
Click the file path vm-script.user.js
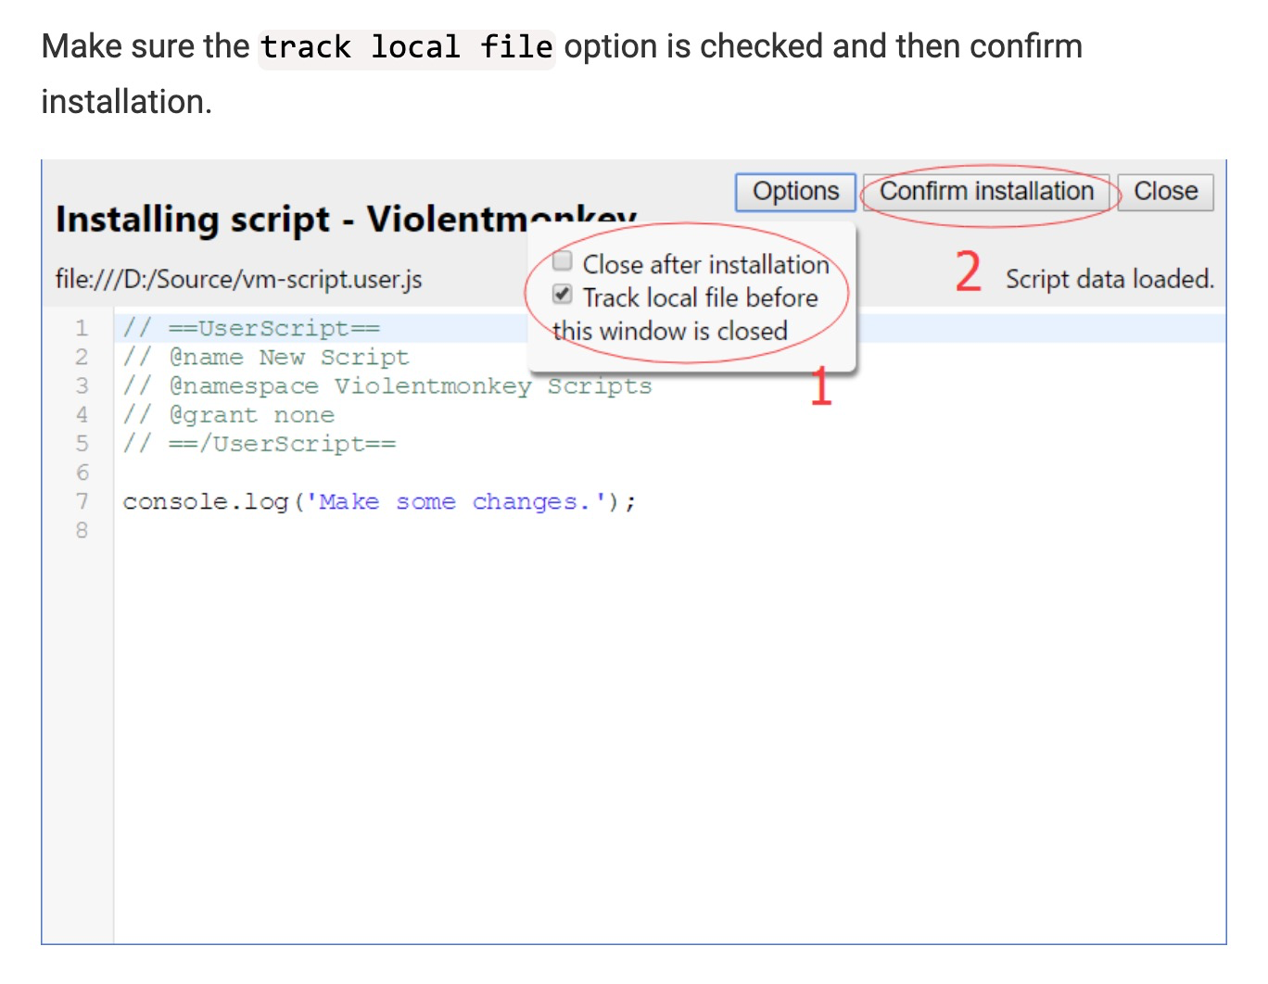pyautogui.click(x=237, y=279)
